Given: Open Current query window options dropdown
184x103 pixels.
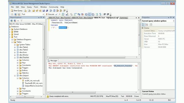Looking at the screenshot, I should (174, 21).
